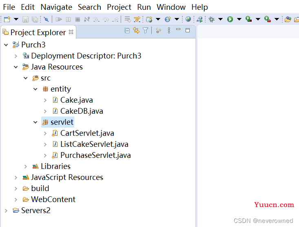Expand Deployment Descriptor: Purch3 node
This screenshot has height=227, width=299.
tap(16, 56)
